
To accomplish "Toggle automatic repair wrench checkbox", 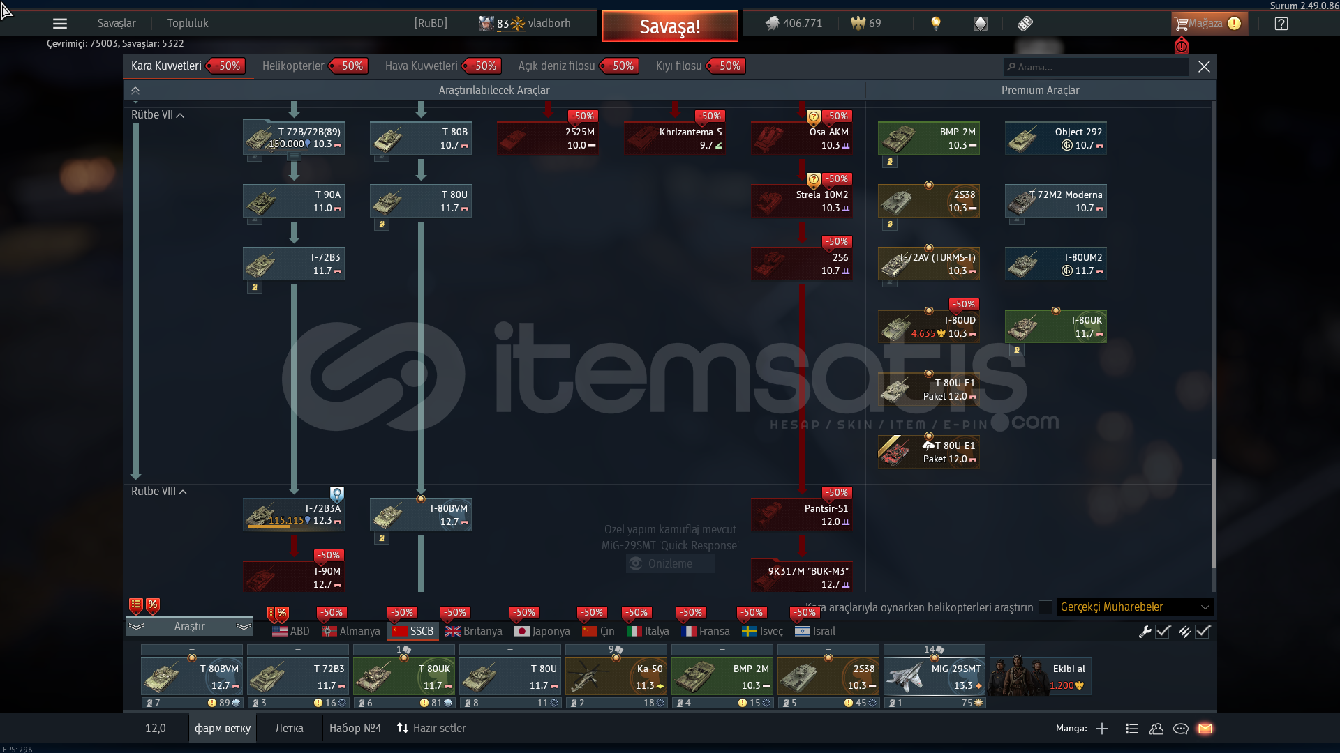I will (1163, 632).
